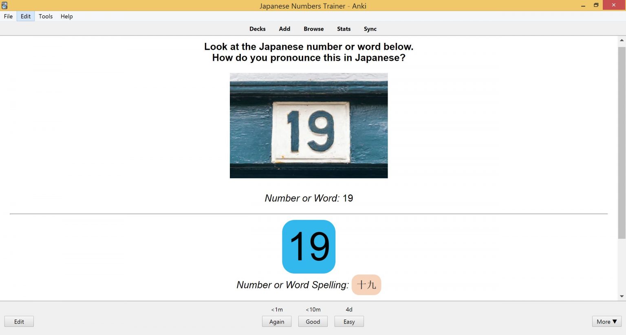Click the scrollbar up arrow

point(622,40)
